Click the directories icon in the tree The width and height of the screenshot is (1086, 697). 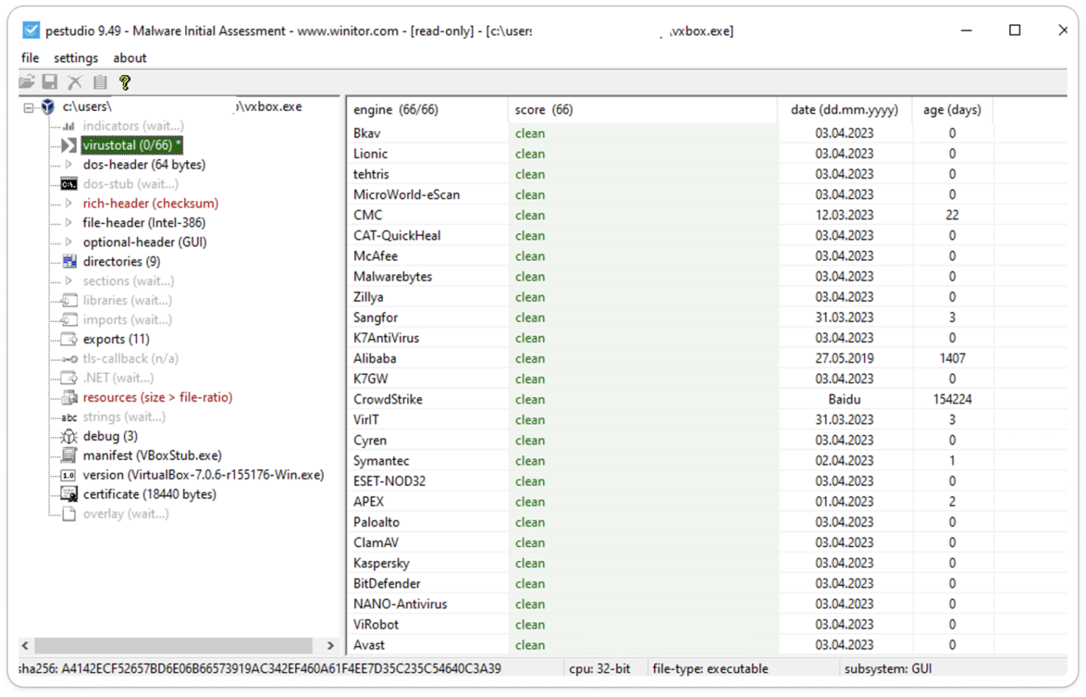pos(69,261)
